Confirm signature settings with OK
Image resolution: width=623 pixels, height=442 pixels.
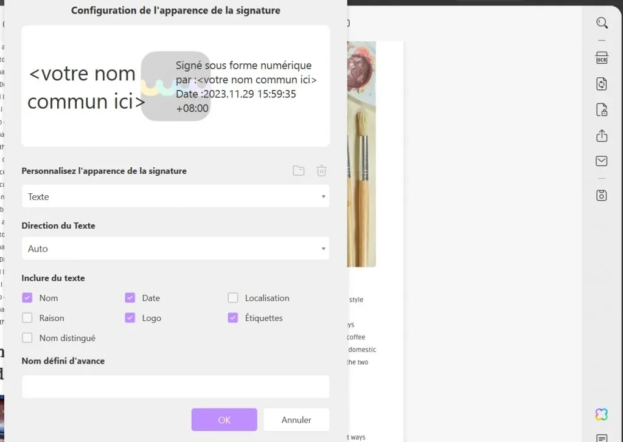tap(224, 420)
